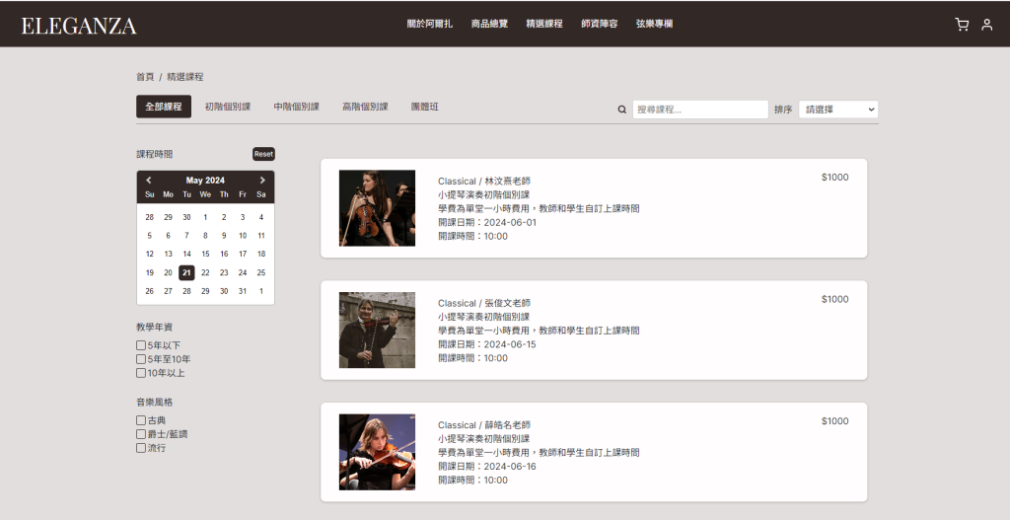The image size is (1010, 520).
Task: Go to previous month in calendar
Action: 149,181
